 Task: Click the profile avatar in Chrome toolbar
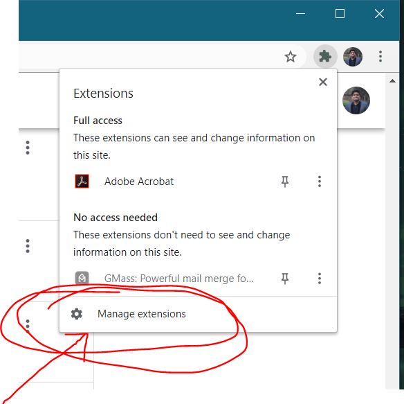(353, 57)
